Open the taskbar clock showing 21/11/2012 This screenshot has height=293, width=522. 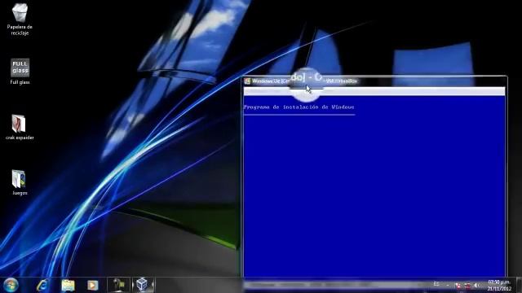tap(499, 286)
